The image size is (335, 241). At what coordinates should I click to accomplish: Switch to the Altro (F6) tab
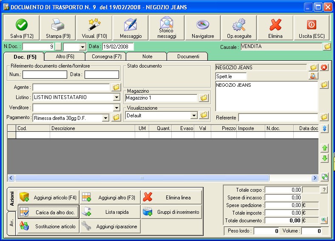click(65, 57)
